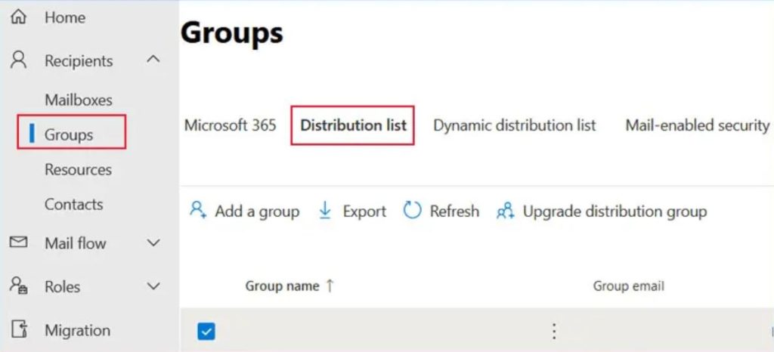Switch to the Microsoft 365 tab
The image size is (774, 352).
click(230, 125)
